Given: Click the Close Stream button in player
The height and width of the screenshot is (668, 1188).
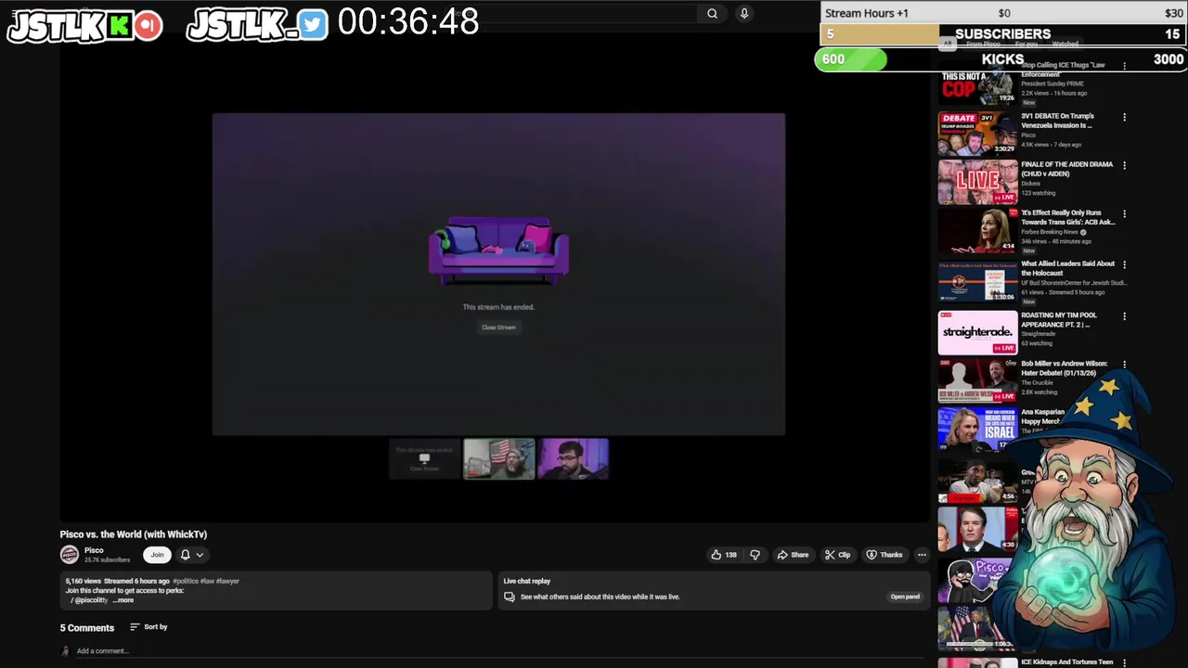Looking at the screenshot, I should pyautogui.click(x=498, y=327).
